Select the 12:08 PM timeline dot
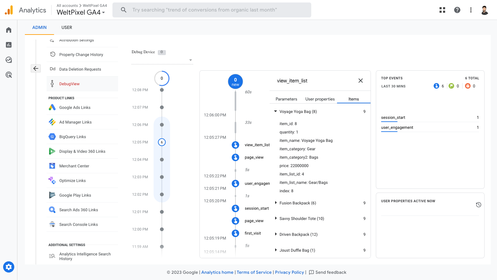The height and width of the screenshot is (280, 497). (x=162, y=90)
